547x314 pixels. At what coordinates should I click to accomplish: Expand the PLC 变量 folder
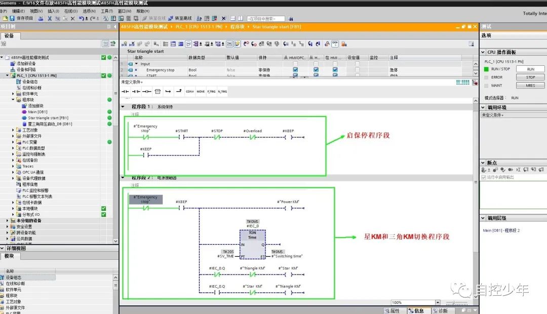(13, 142)
